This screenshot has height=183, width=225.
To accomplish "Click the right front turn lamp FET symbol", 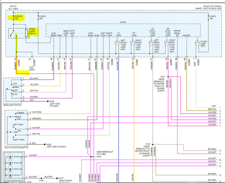I will pos(133,43).
